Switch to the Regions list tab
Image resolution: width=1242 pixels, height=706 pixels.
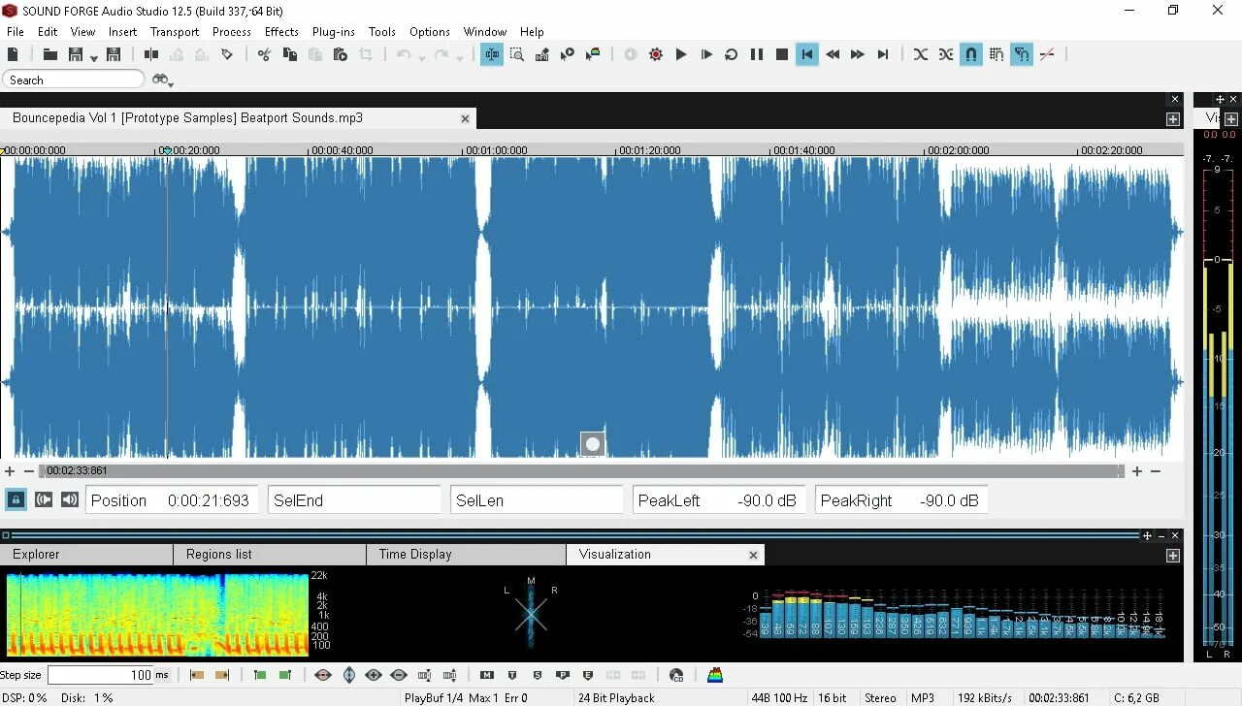pyautogui.click(x=270, y=555)
